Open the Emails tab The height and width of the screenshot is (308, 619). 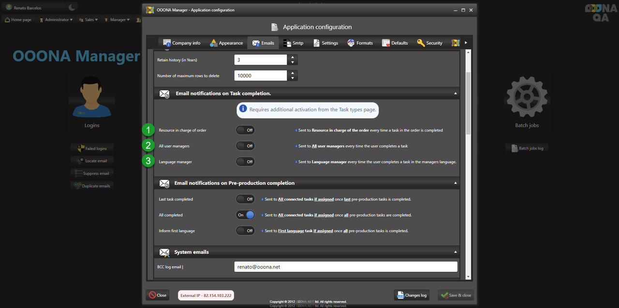coord(263,43)
